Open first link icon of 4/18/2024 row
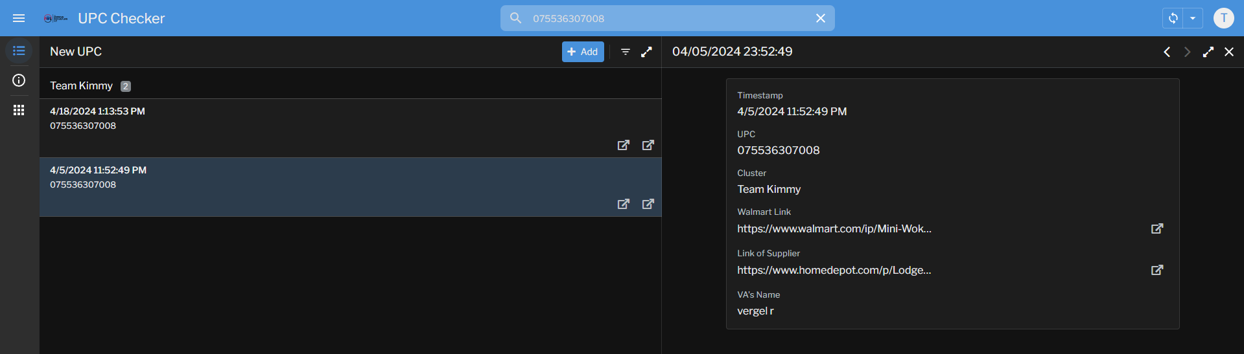The image size is (1244, 354). (x=624, y=145)
